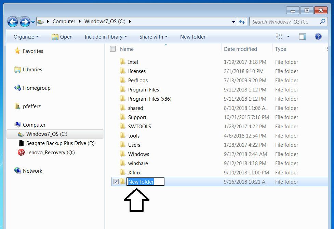
Task: Select the Support folder icon
Action: [x=123, y=117]
